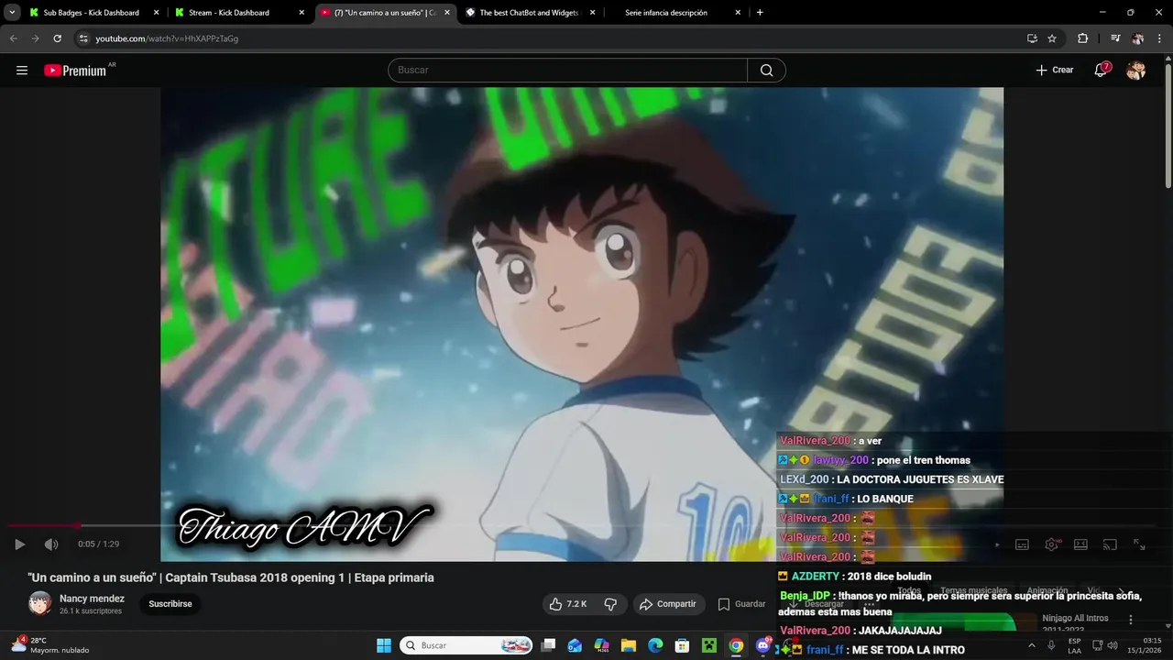Open the ESP LAA language indicator
Image resolution: width=1173 pixels, height=660 pixels.
pyautogui.click(x=1074, y=645)
